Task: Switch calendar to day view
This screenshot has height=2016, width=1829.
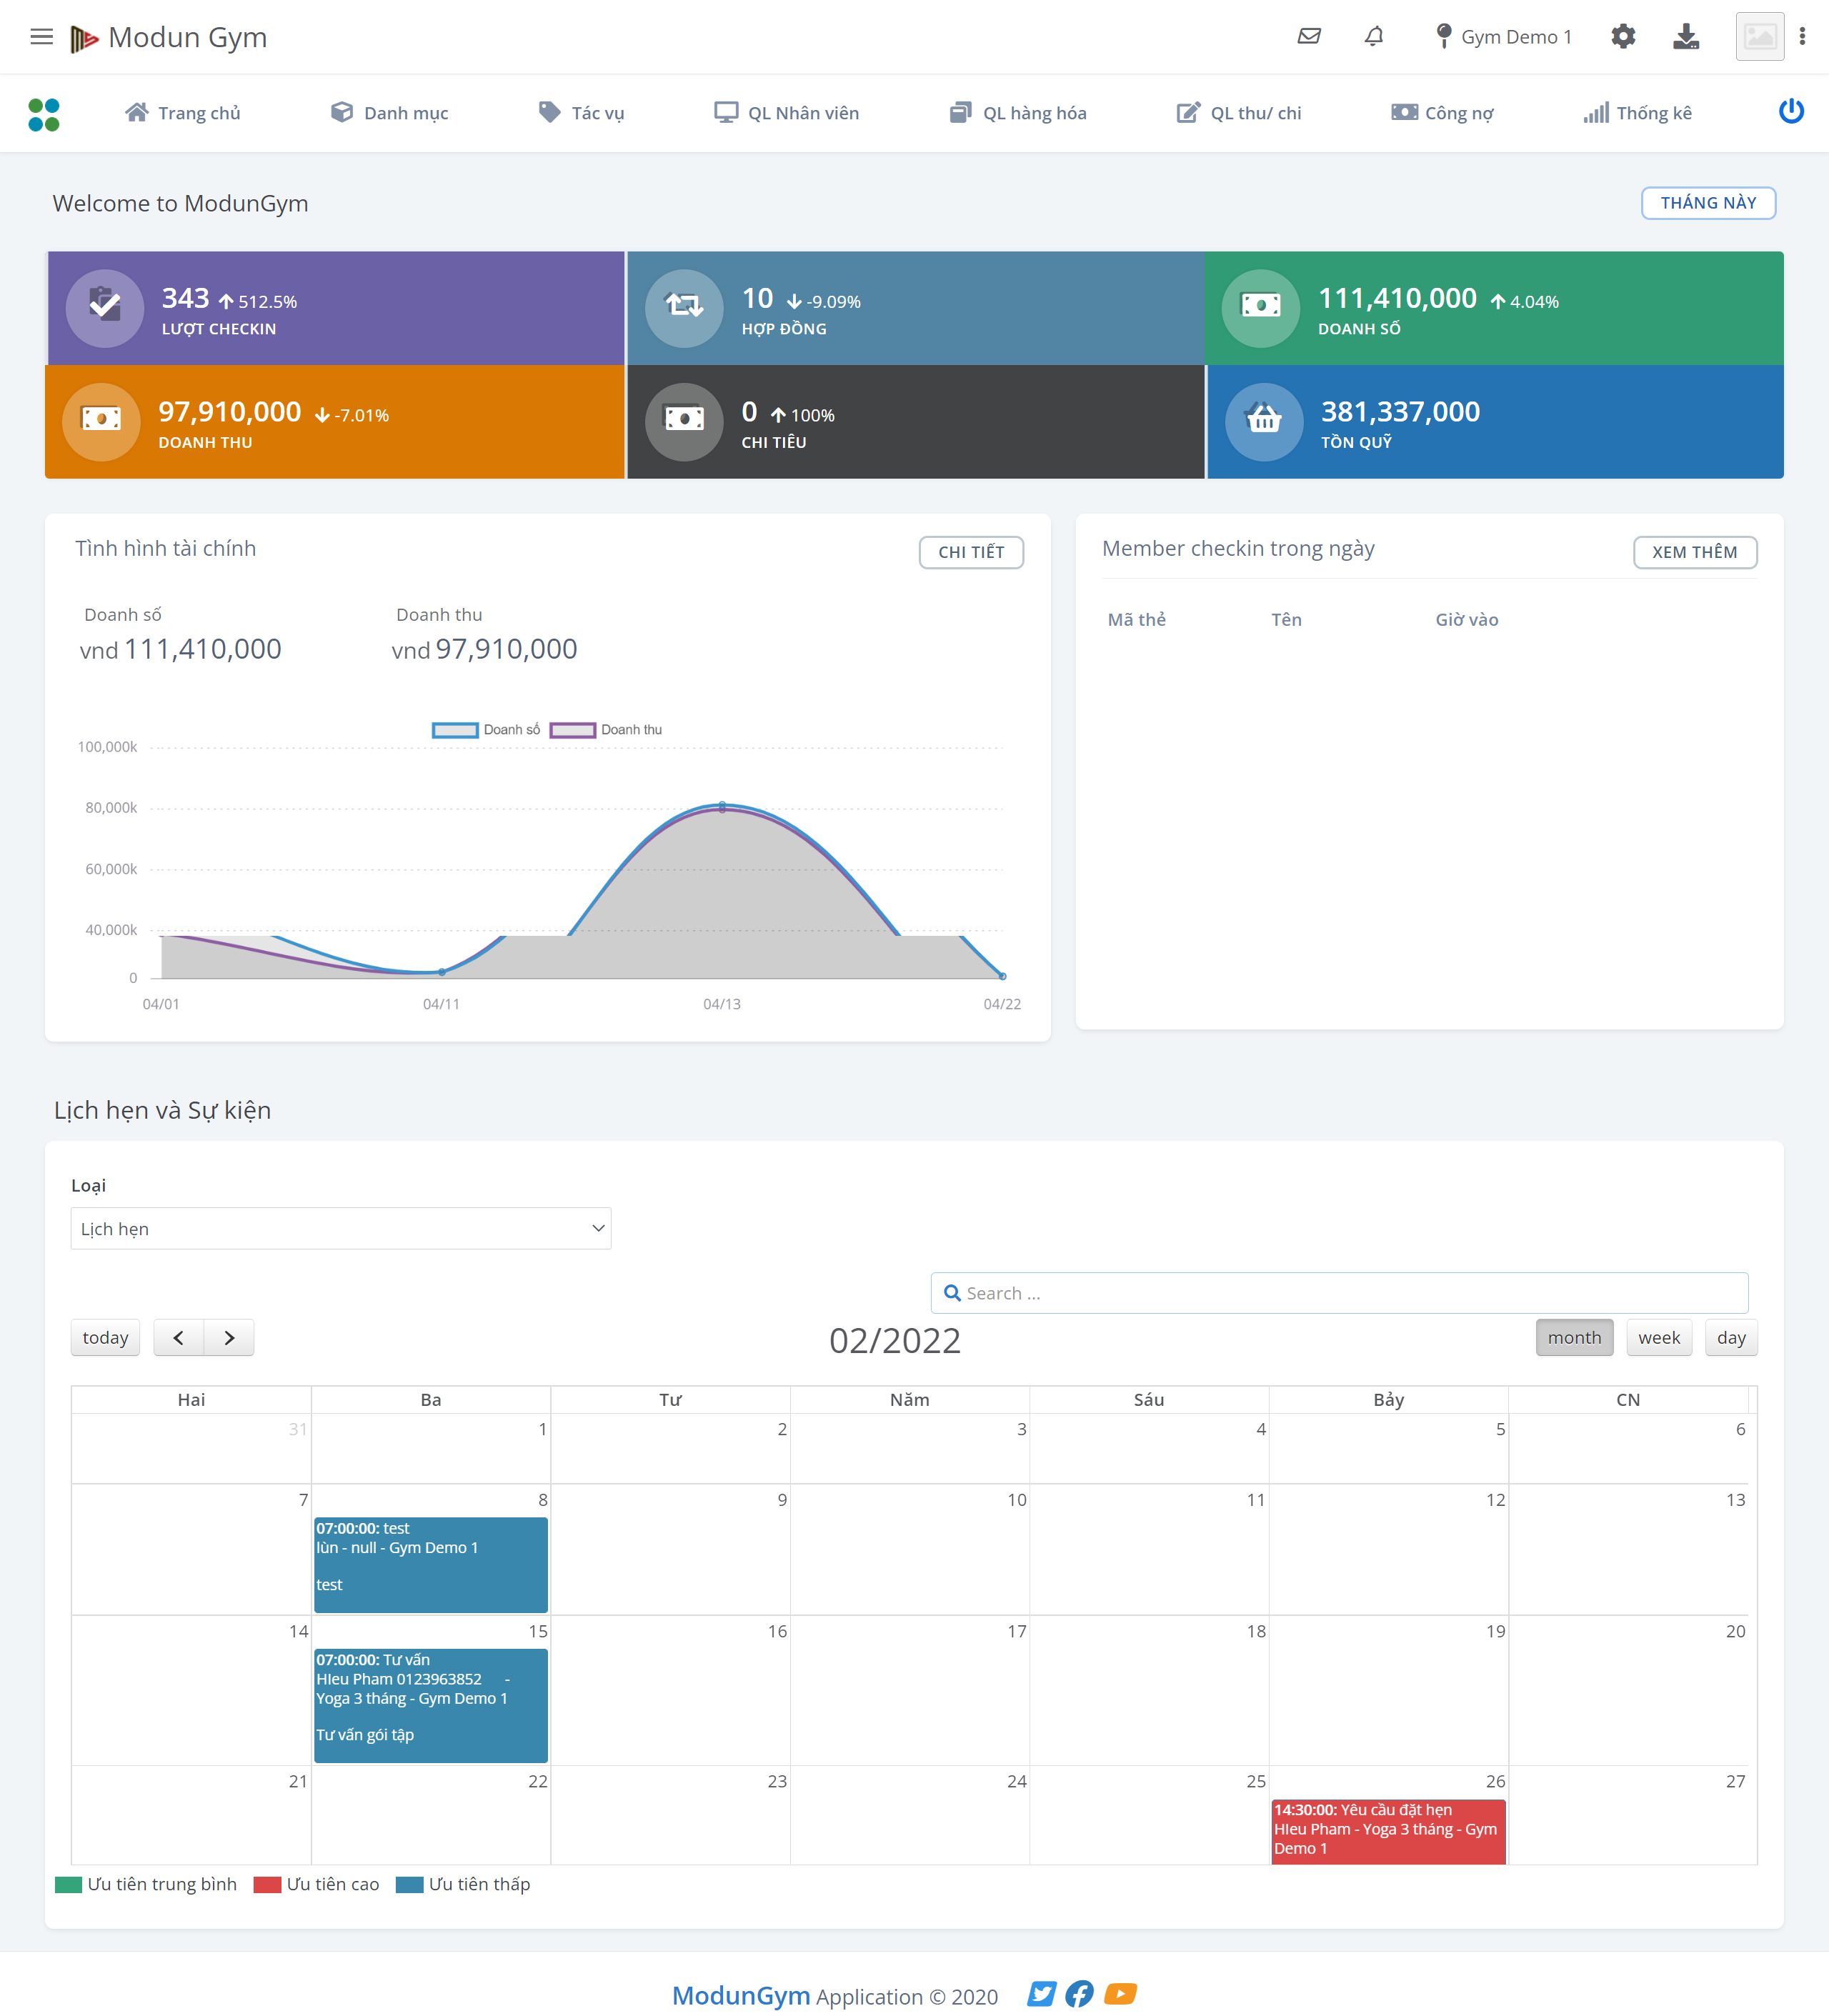Action: pos(1731,1338)
